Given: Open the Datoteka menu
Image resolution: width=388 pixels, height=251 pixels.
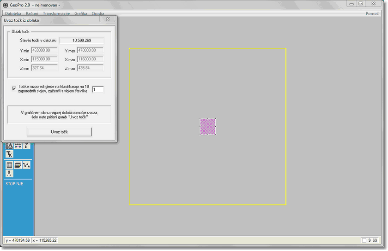Looking at the screenshot, I should click(x=13, y=13).
